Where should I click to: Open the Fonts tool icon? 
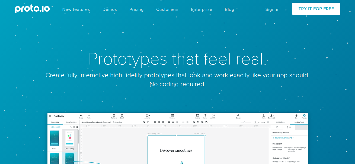point(205,115)
